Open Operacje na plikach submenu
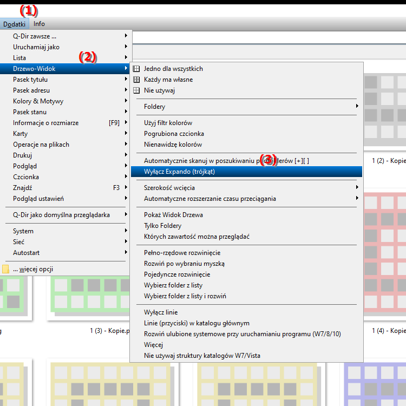This screenshot has width=406, height=406. pyautogui.click(x=65, y=145)
